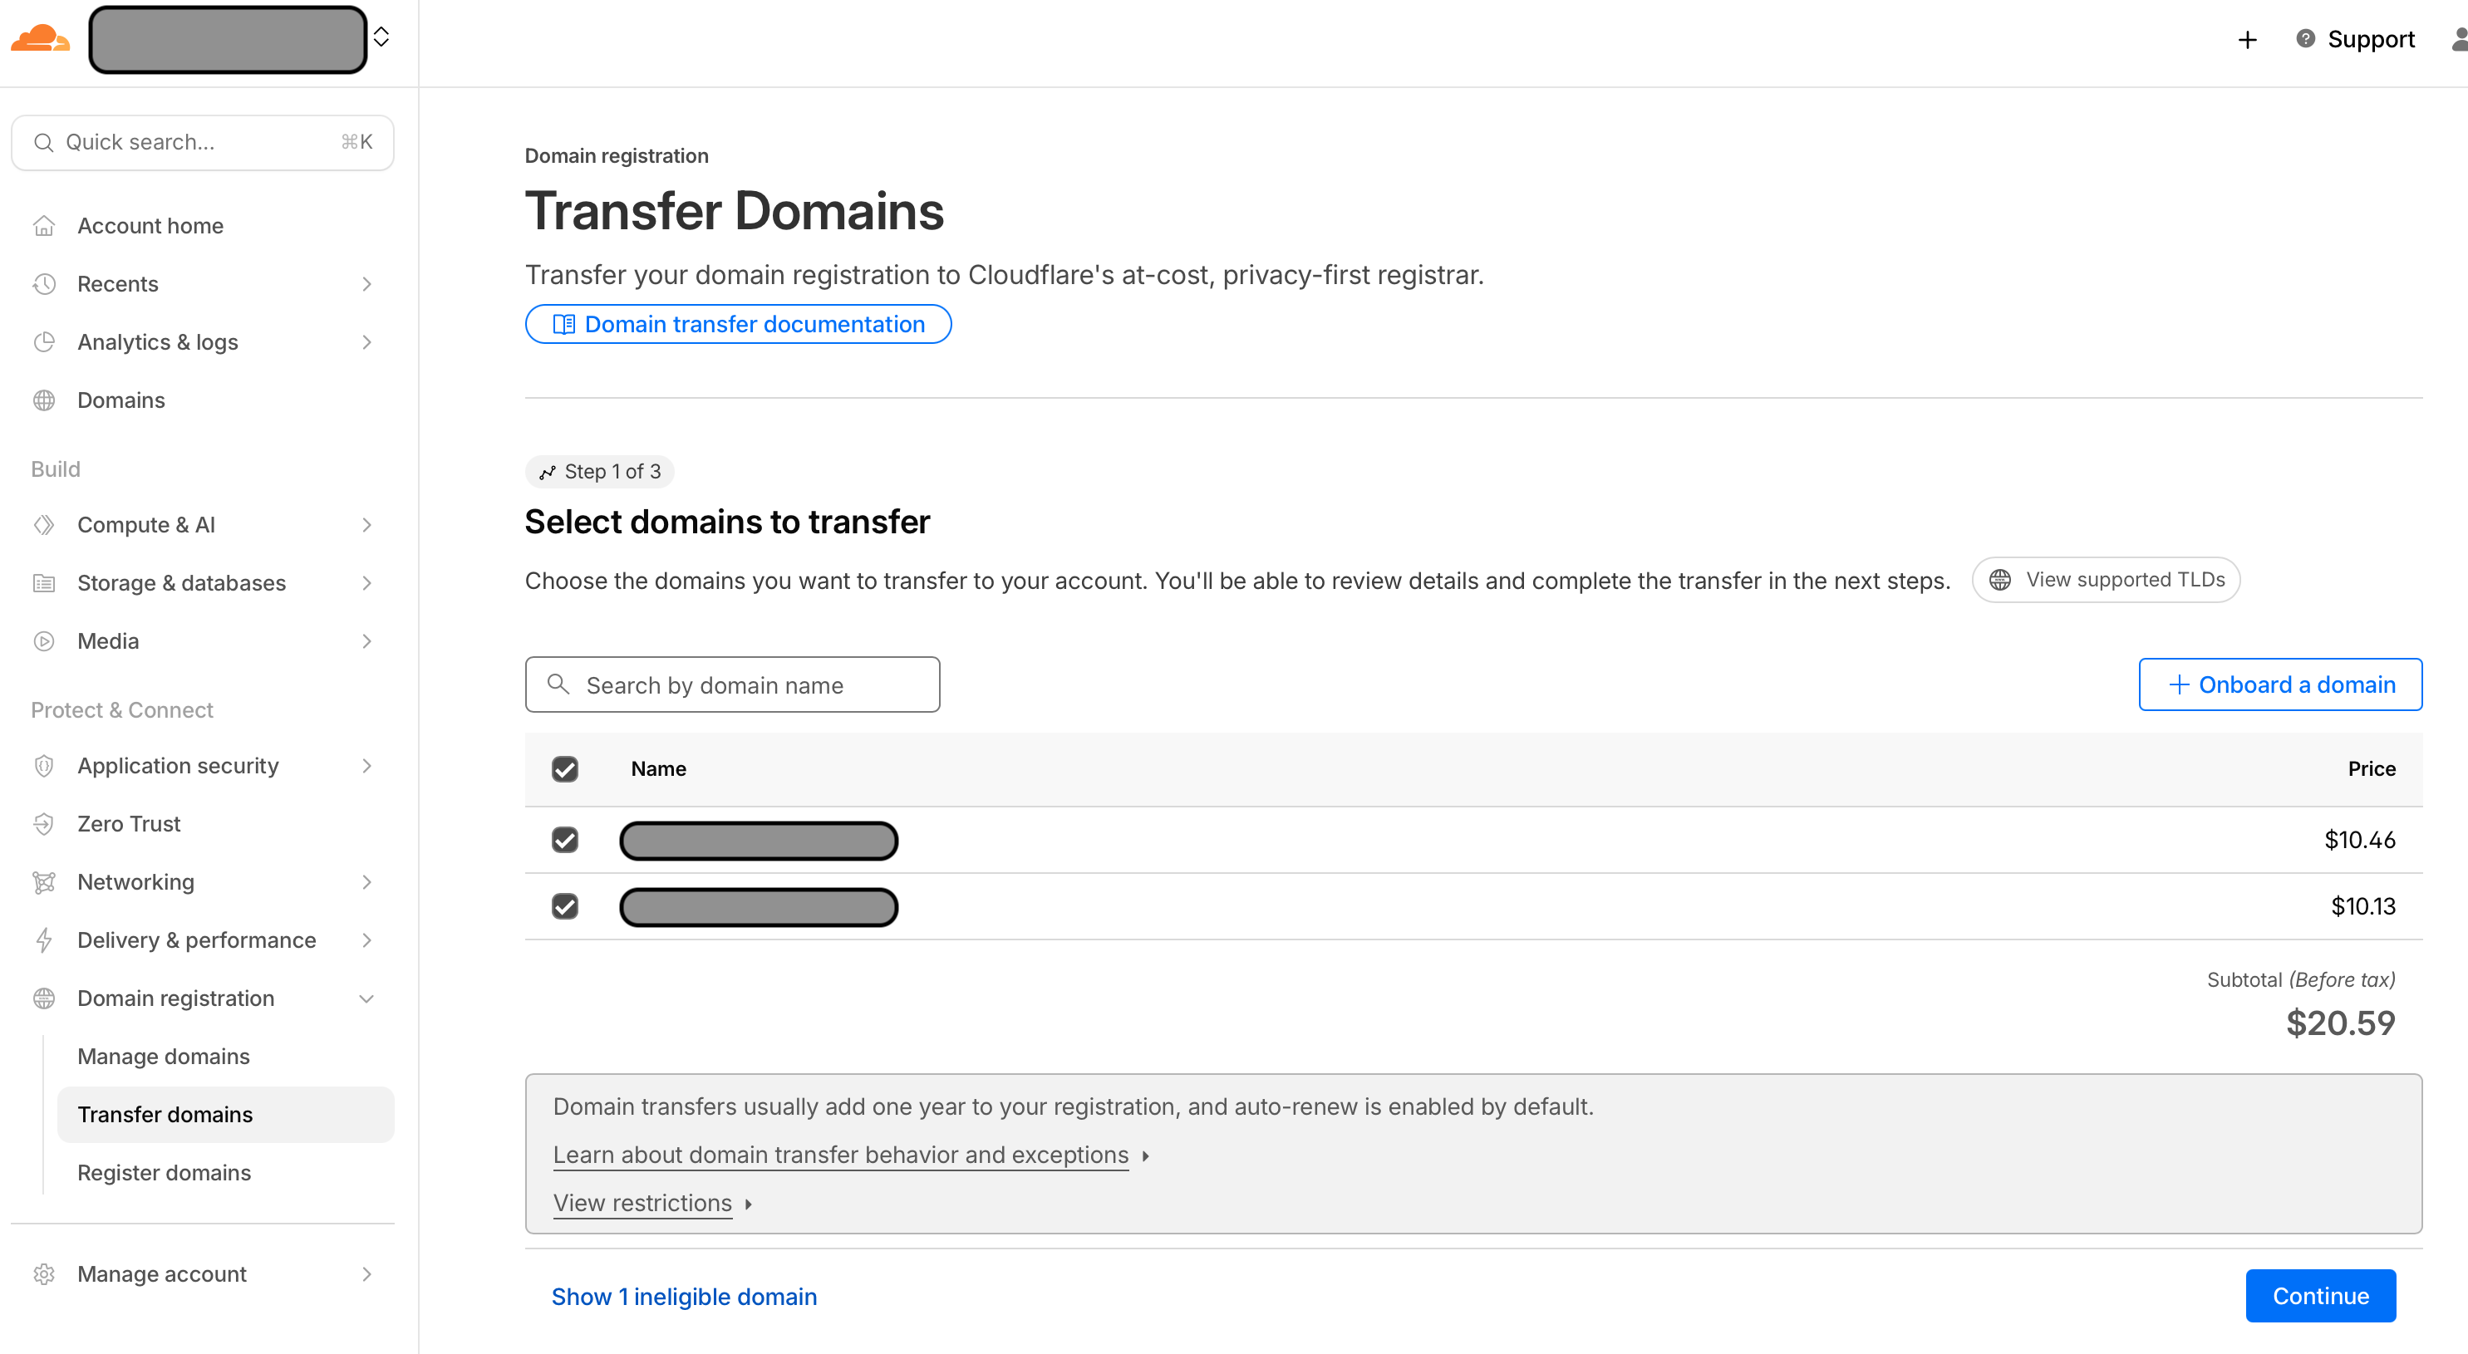Viewport: 2468px width, 1354px height.
Task: Expand Storage & databases chevron
Action: [367, 583]
